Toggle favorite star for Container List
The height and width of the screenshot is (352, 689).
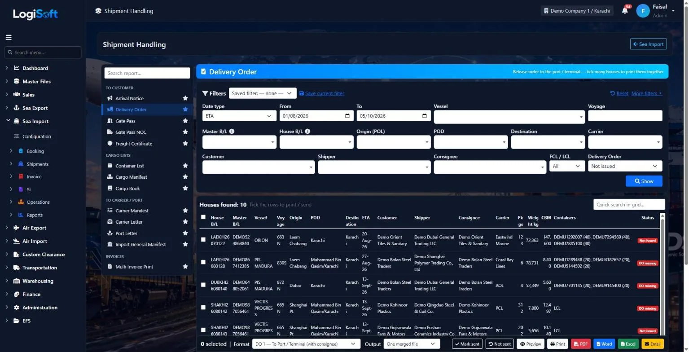pos(185,166)
